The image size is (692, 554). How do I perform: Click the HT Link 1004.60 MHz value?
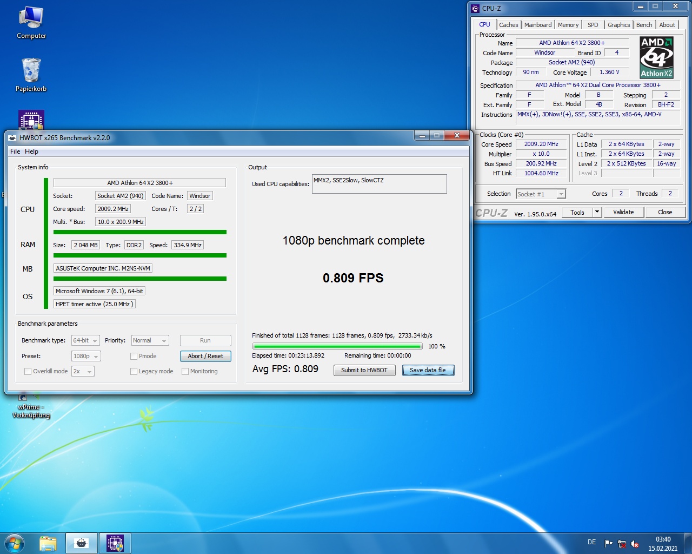[x=541, y=173]
